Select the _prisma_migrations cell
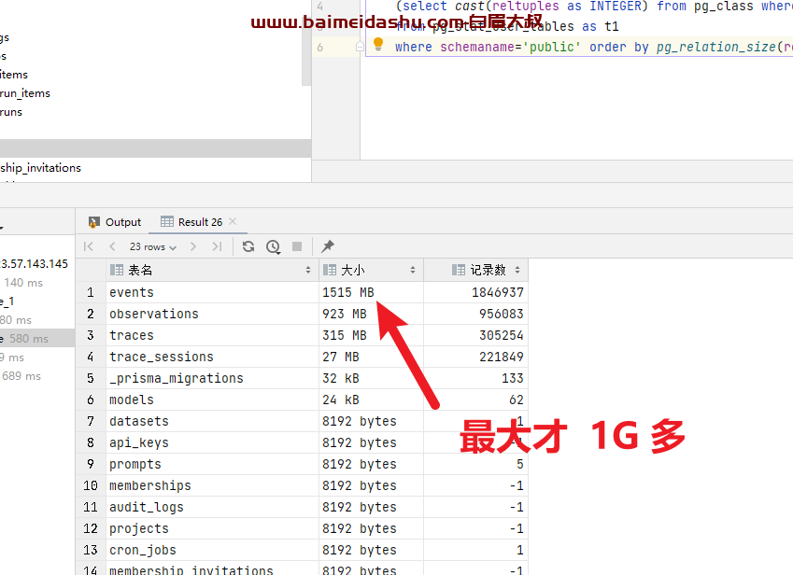 [212, 378]
